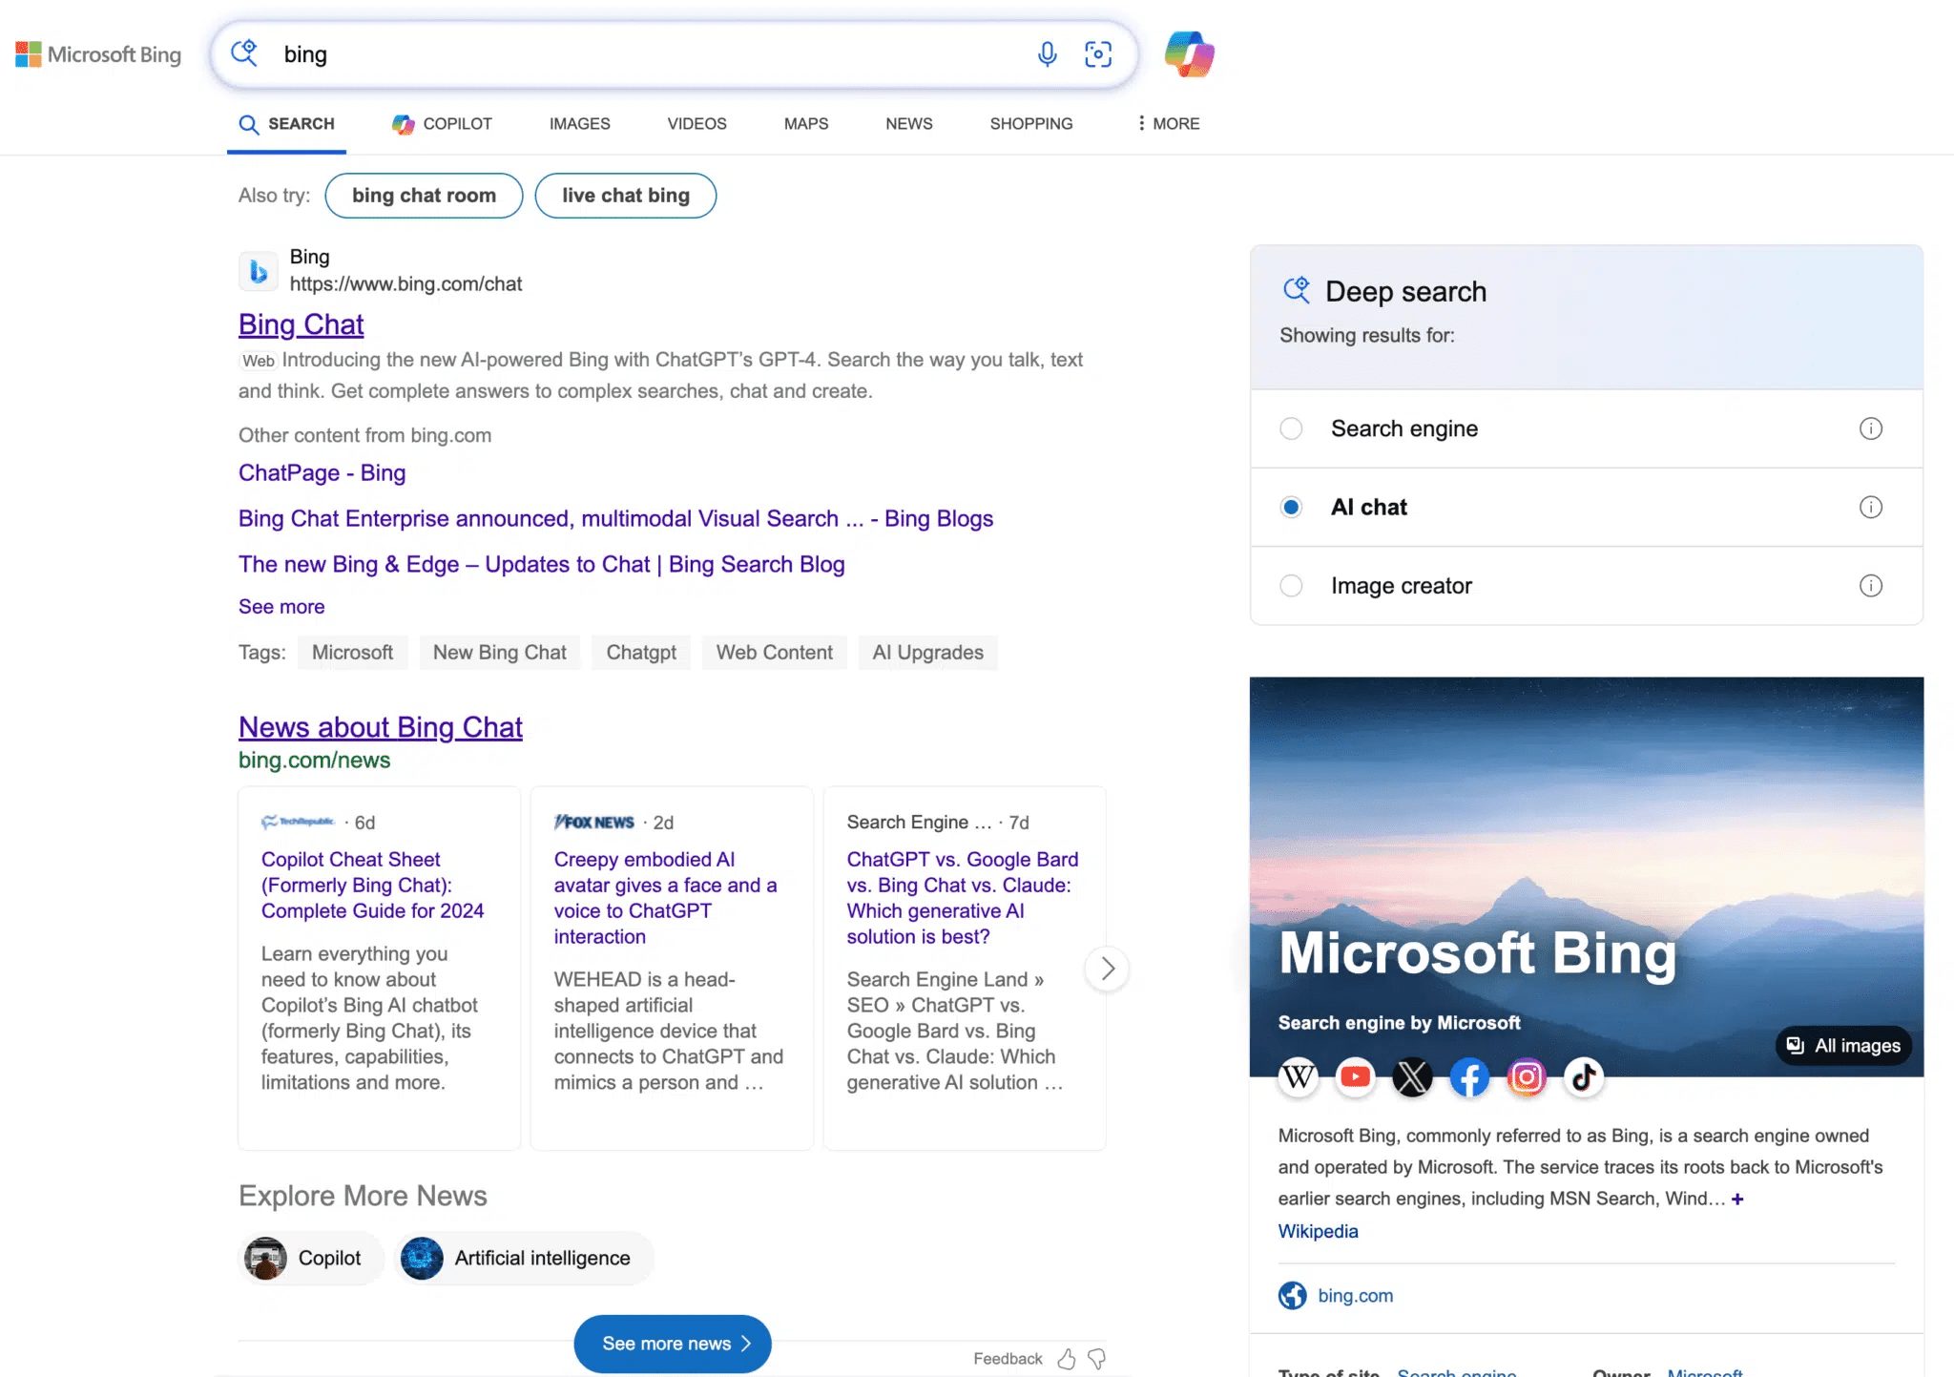This screenshot has width=1954, height=1377.
Task: Switch to the IMAGES tab
Action: pos(579,124)
